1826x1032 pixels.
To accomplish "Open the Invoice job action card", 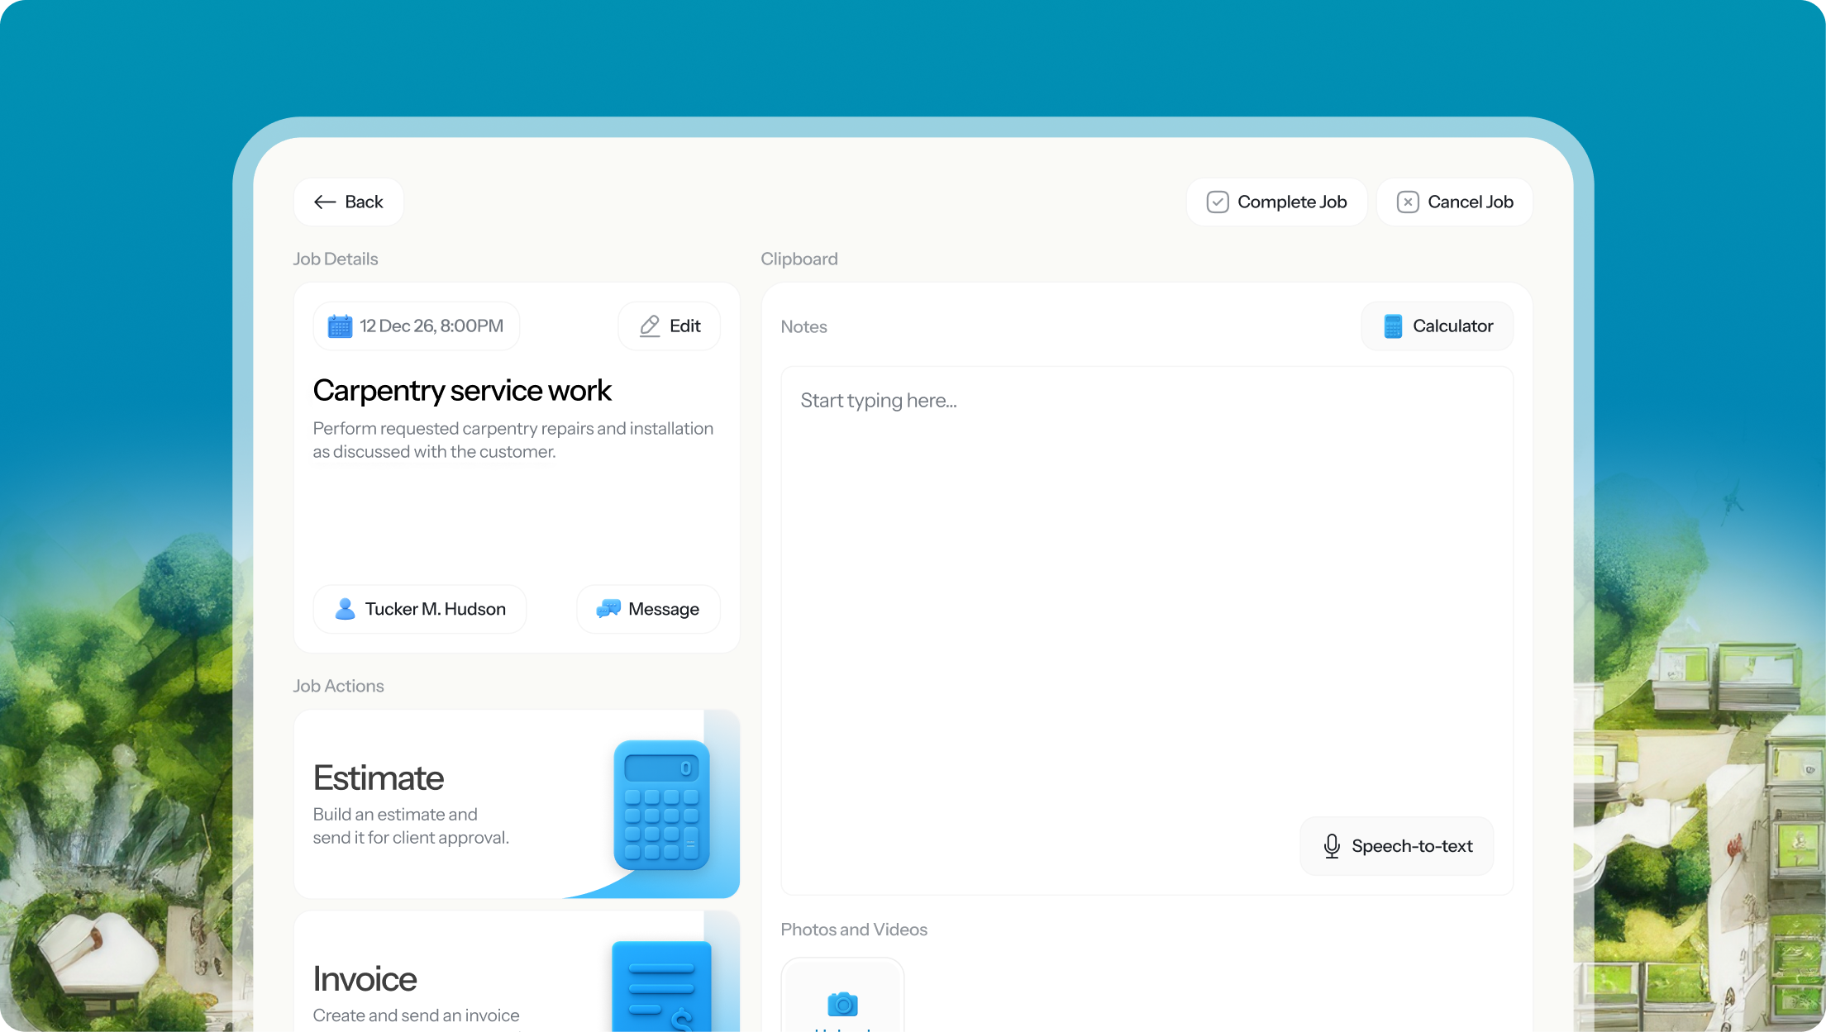I will (x=517, y=972).
